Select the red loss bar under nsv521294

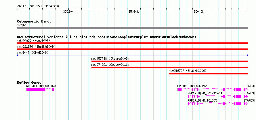132,49
